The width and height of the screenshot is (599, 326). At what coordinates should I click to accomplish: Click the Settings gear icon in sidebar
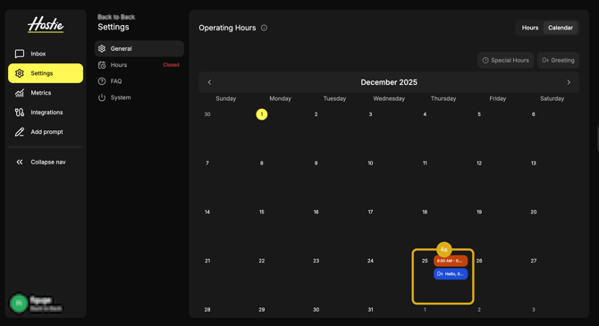point(20,73)
